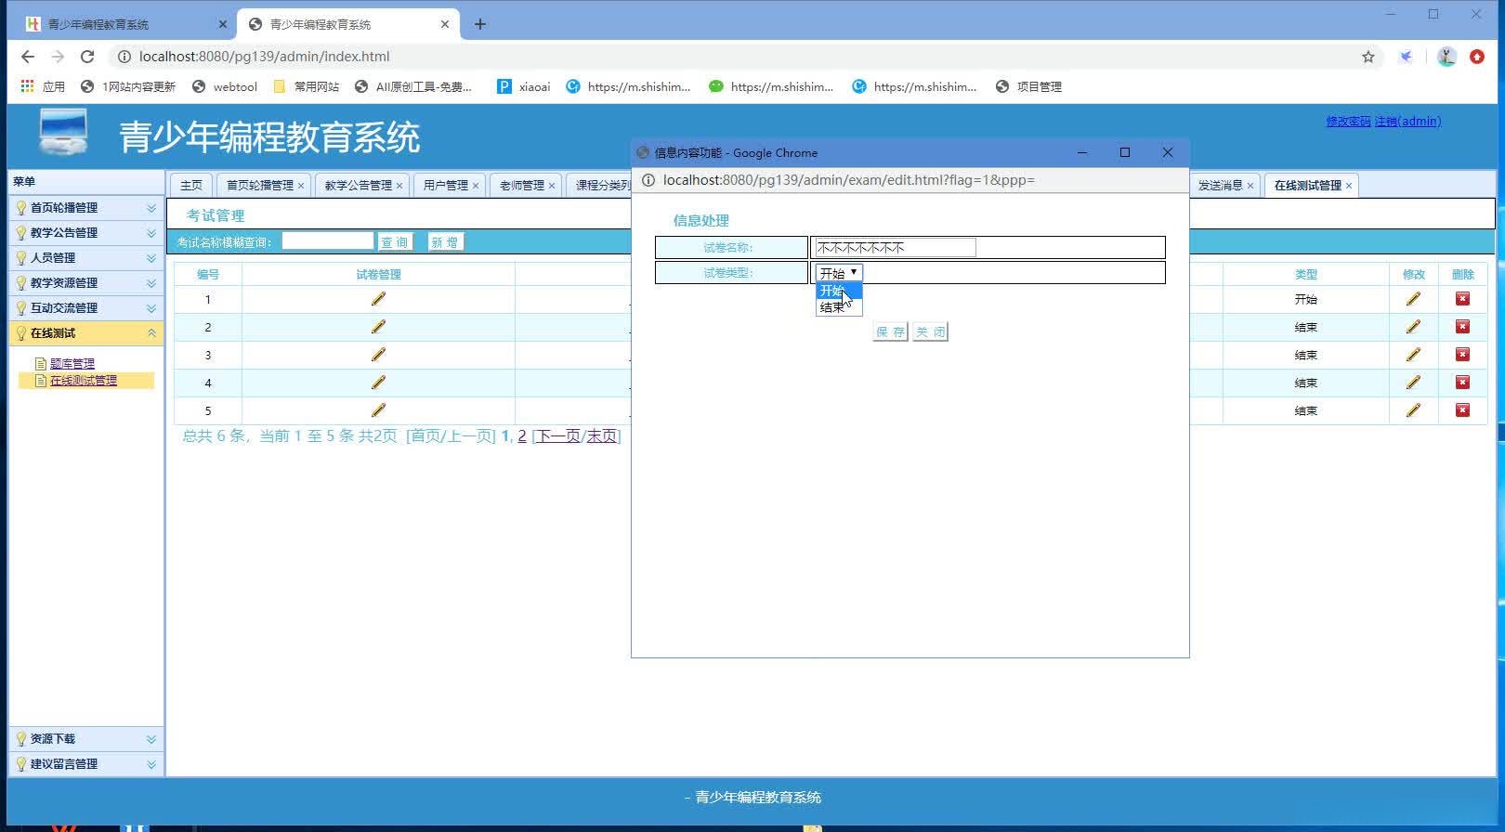1505x832 pixels.
Task: Focus the 考试名称模糊查询 search field
Action: 327,241
